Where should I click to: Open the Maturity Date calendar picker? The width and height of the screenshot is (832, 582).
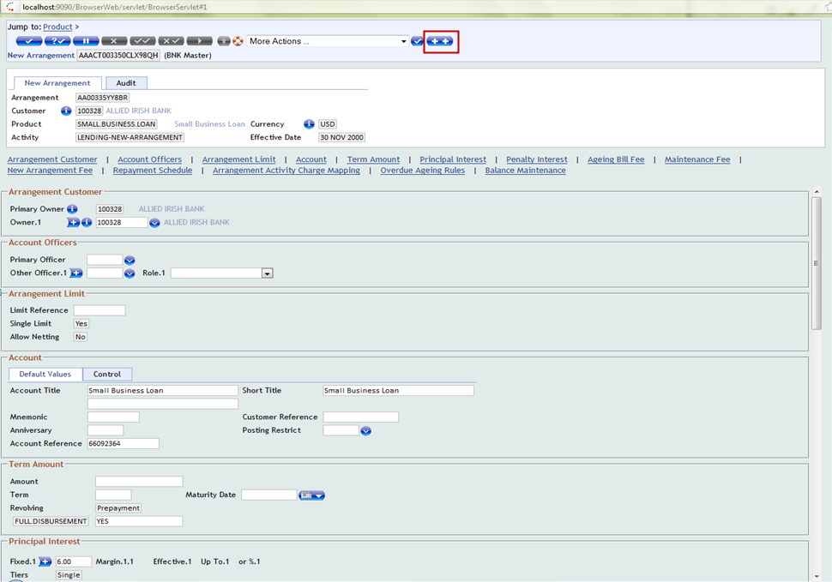click(x=311, y=495)
